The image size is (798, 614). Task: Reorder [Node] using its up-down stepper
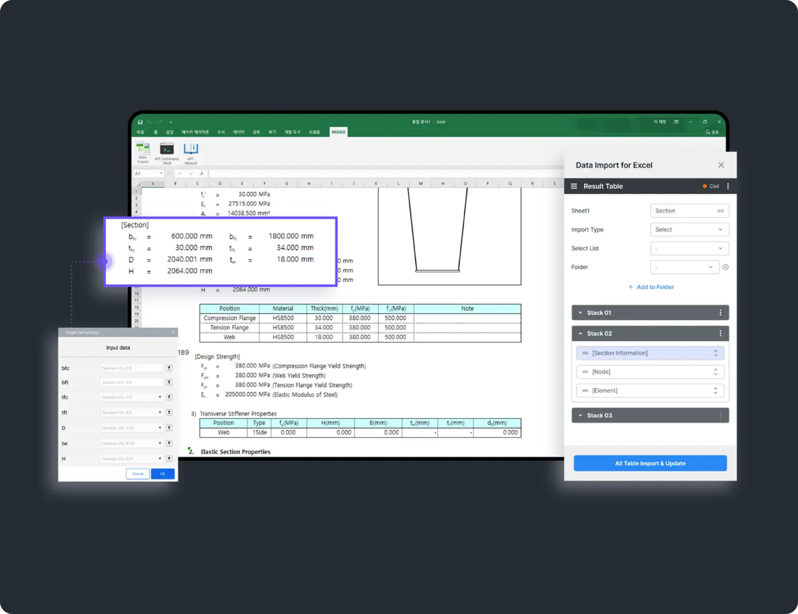(x=716, y=371)
